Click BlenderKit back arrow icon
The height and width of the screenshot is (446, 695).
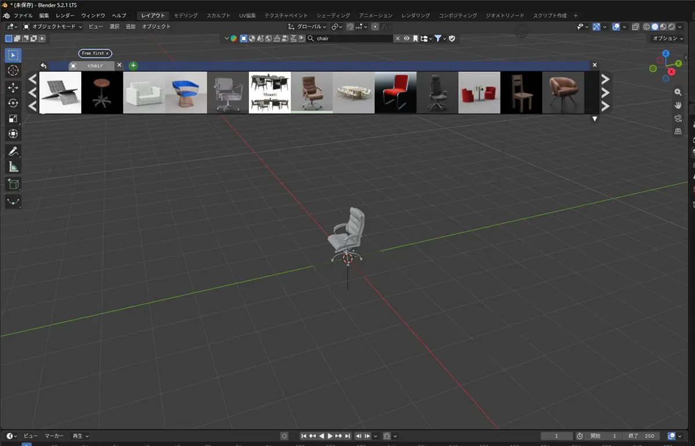coord(43,65)
